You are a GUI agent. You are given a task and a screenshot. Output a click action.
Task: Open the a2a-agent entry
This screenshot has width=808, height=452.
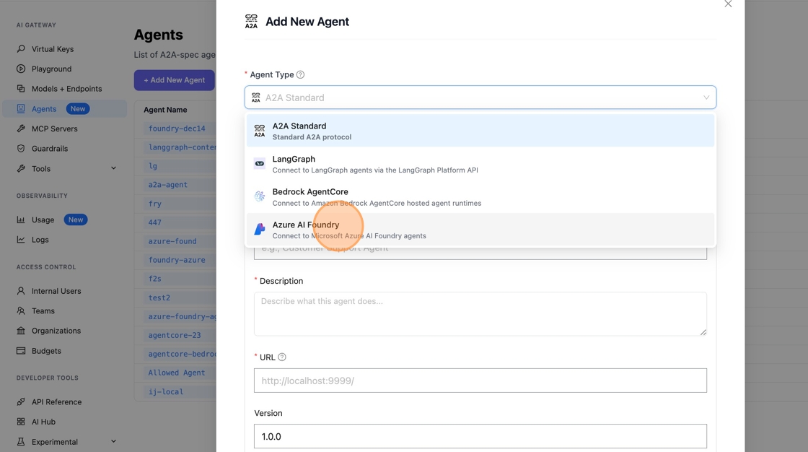(168, 185)
